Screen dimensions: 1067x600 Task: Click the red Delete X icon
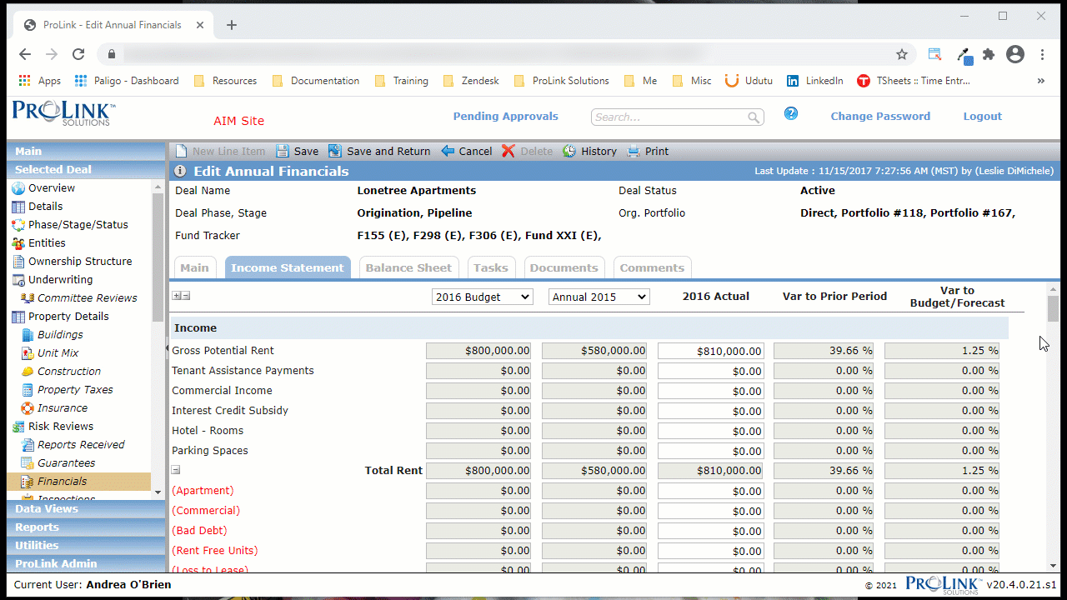coord(508,151)
